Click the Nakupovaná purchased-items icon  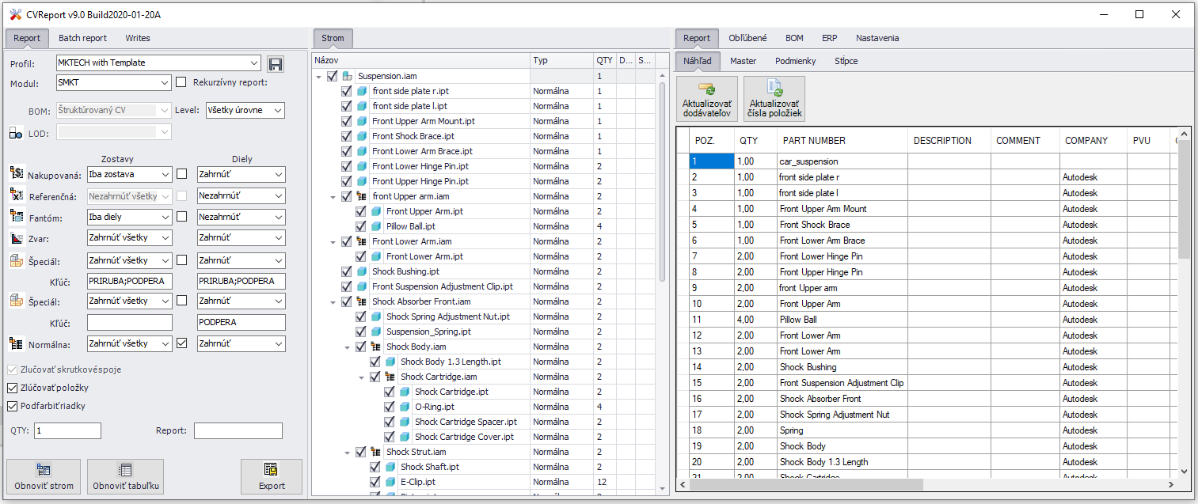[x=14, y=174]
